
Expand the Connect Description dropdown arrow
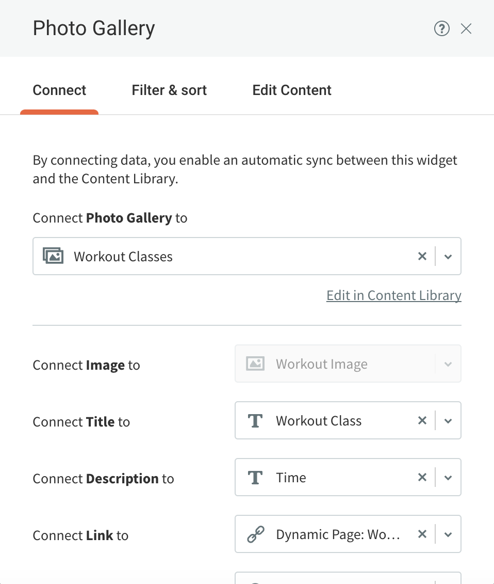(x=448, y=478)
